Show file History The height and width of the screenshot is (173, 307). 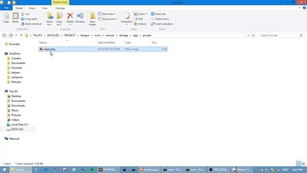(x=140, y=24)
